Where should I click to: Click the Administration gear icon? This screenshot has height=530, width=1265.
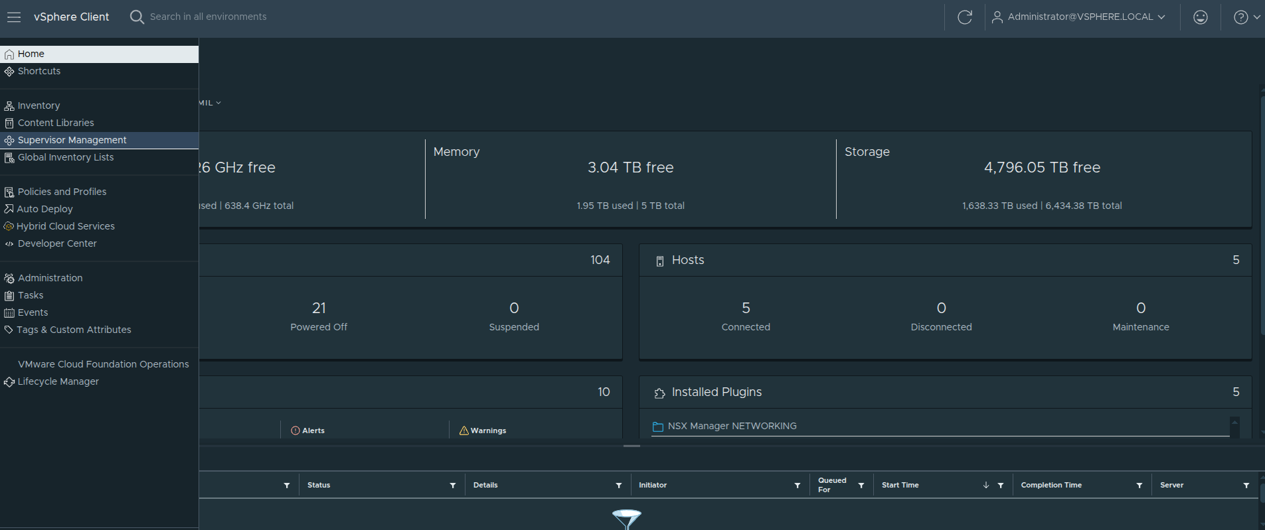pyautogui.click(x=9, y=279)
